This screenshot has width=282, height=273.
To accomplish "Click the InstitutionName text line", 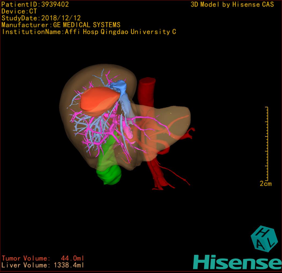I will coord(89,32).
